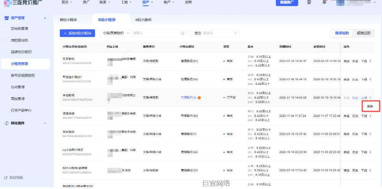Open the 管理路径(22) link

pos(189,170)
